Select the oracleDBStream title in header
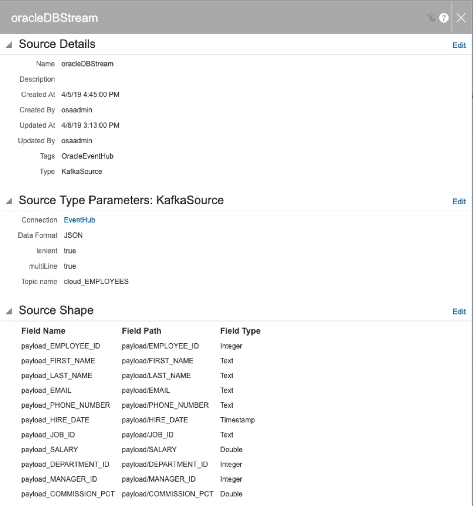 click(x=54, y=18)
